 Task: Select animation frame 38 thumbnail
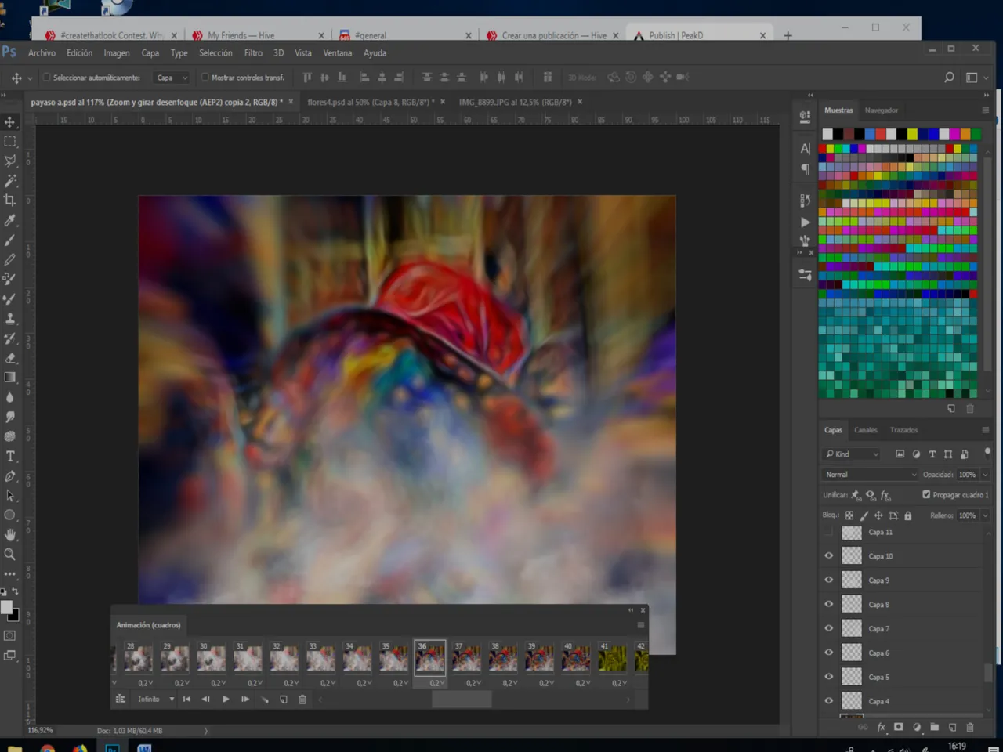[x=503, y=657]
